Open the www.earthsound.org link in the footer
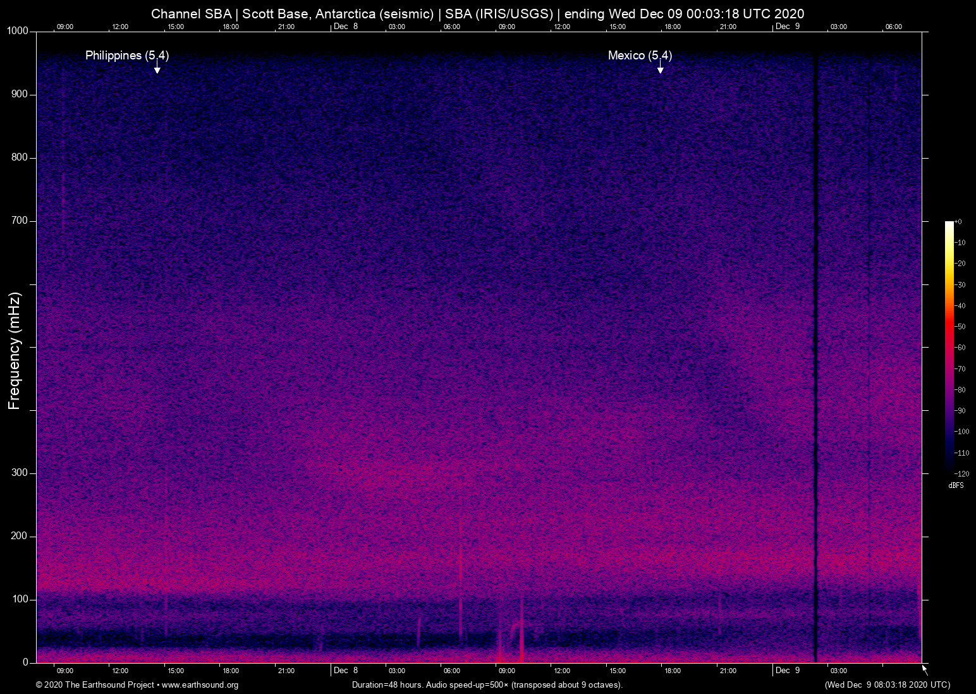This screenshot has width=976, height=694. [x=200, y=685]
